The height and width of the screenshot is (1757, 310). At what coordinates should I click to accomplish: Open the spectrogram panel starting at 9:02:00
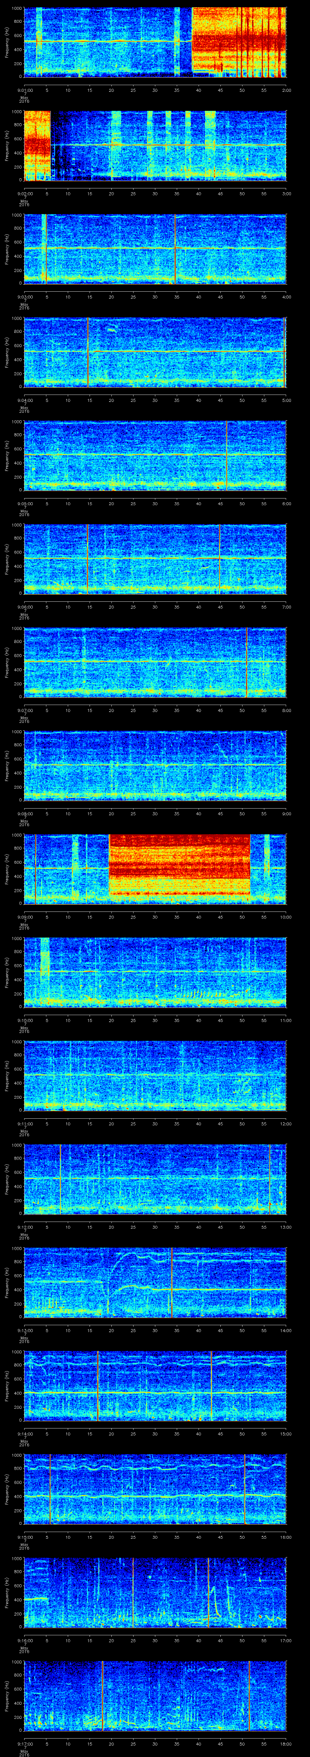tap(155, 145)
